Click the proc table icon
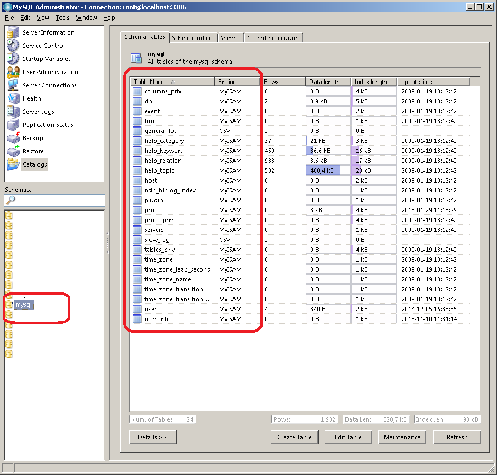Image resolution: width=497 pixels, height=475 pixels. click(137, 210)
